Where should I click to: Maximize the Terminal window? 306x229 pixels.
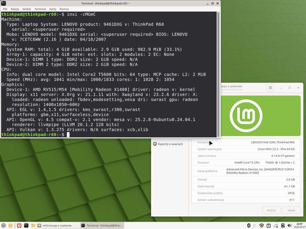coord(213,3)
